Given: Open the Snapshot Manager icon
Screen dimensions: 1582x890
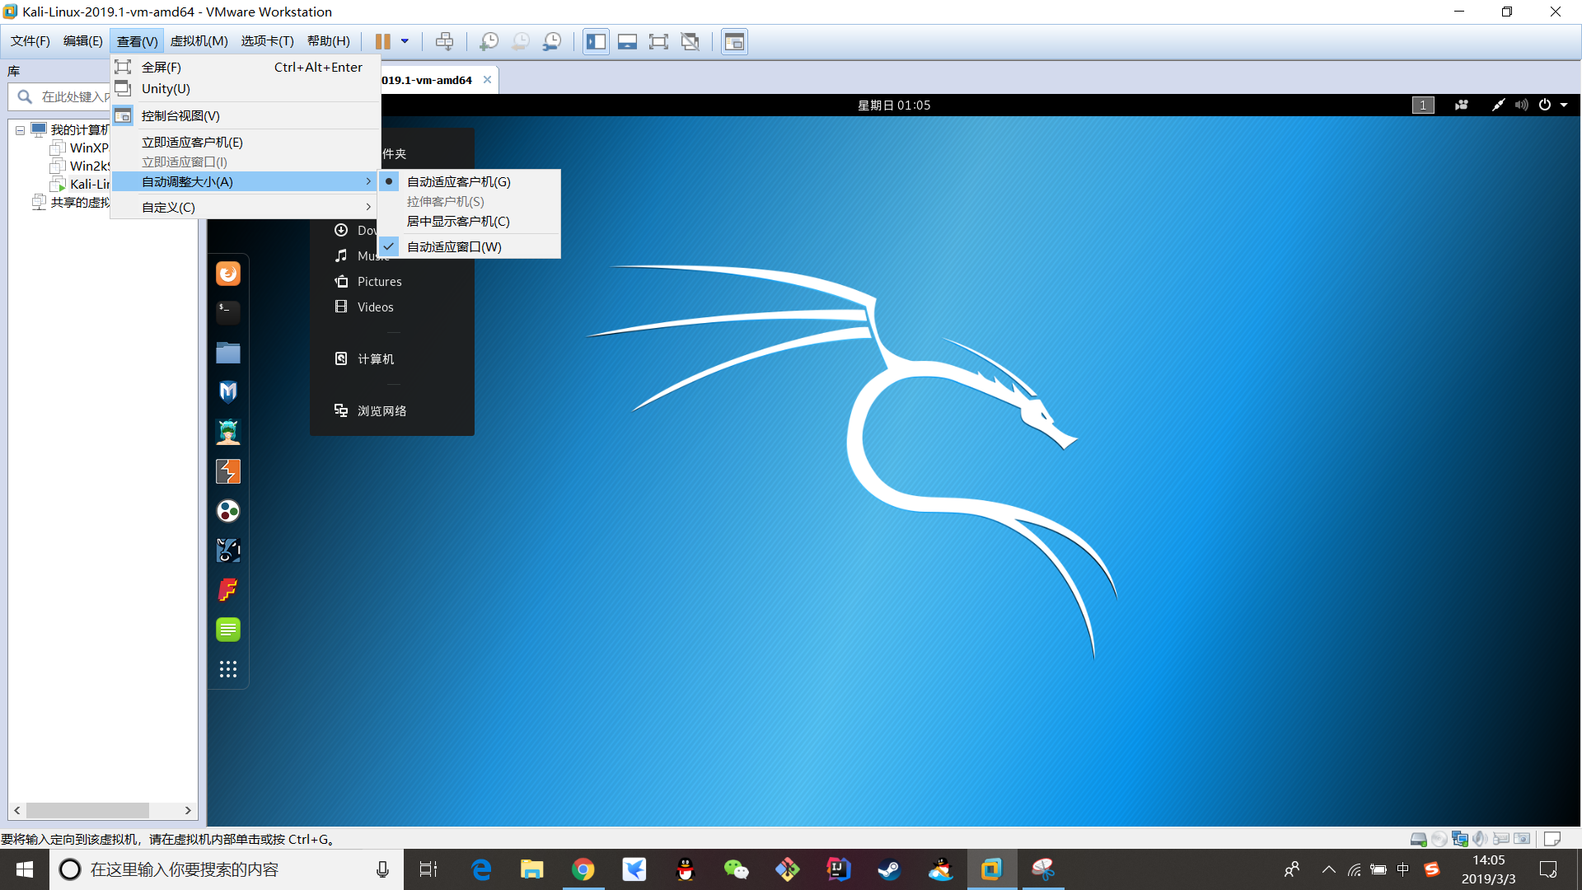Looking at the screenshot, I should tap(552, 41).
